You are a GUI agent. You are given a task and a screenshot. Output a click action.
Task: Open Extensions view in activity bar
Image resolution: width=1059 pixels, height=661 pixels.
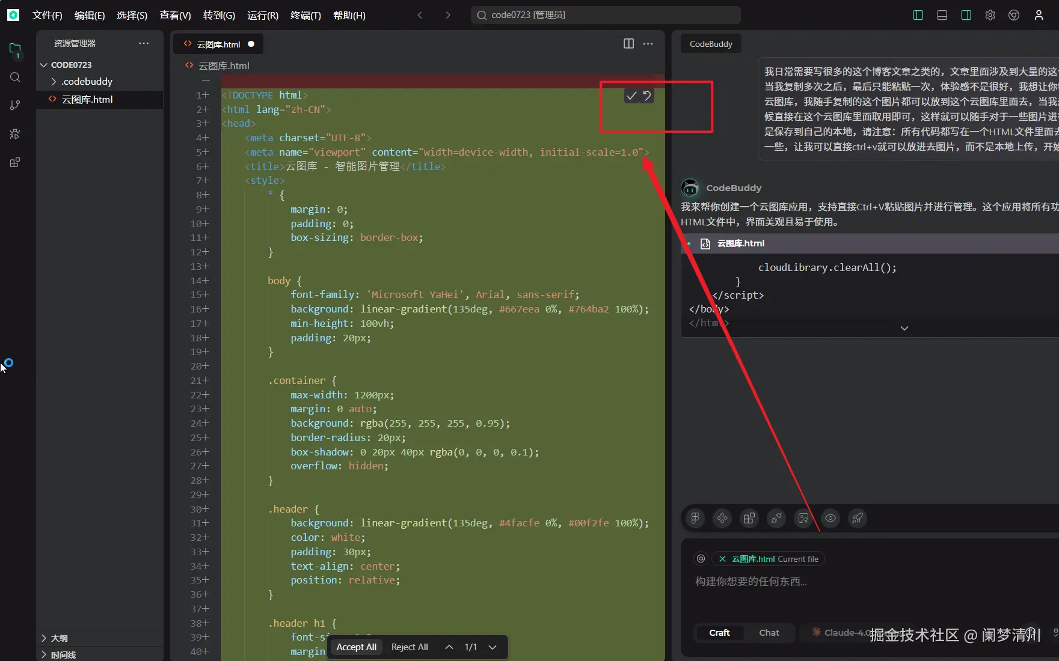pos(15,162)
